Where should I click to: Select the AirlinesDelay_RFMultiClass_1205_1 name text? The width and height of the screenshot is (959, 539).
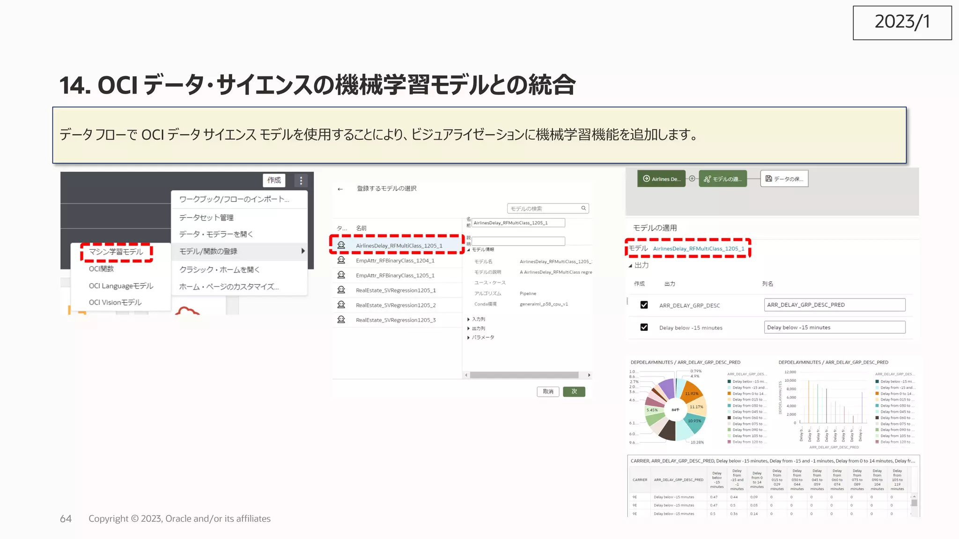click(x=399, y=246)
